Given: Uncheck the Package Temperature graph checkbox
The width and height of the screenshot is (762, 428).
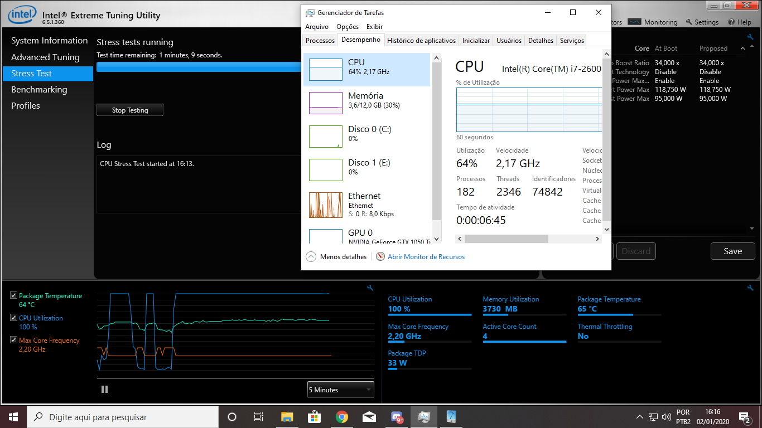Looking at the screenshot, I should pyautogui.click(x=14, y=295).
